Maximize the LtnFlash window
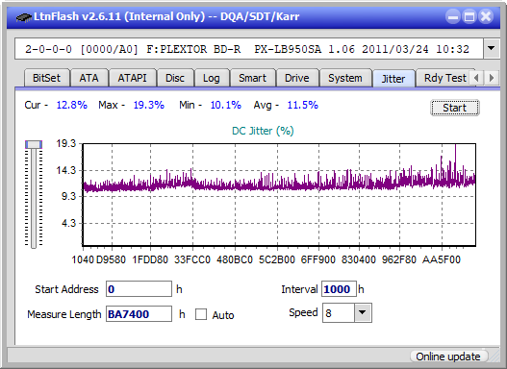 click(x=469, y=16)
